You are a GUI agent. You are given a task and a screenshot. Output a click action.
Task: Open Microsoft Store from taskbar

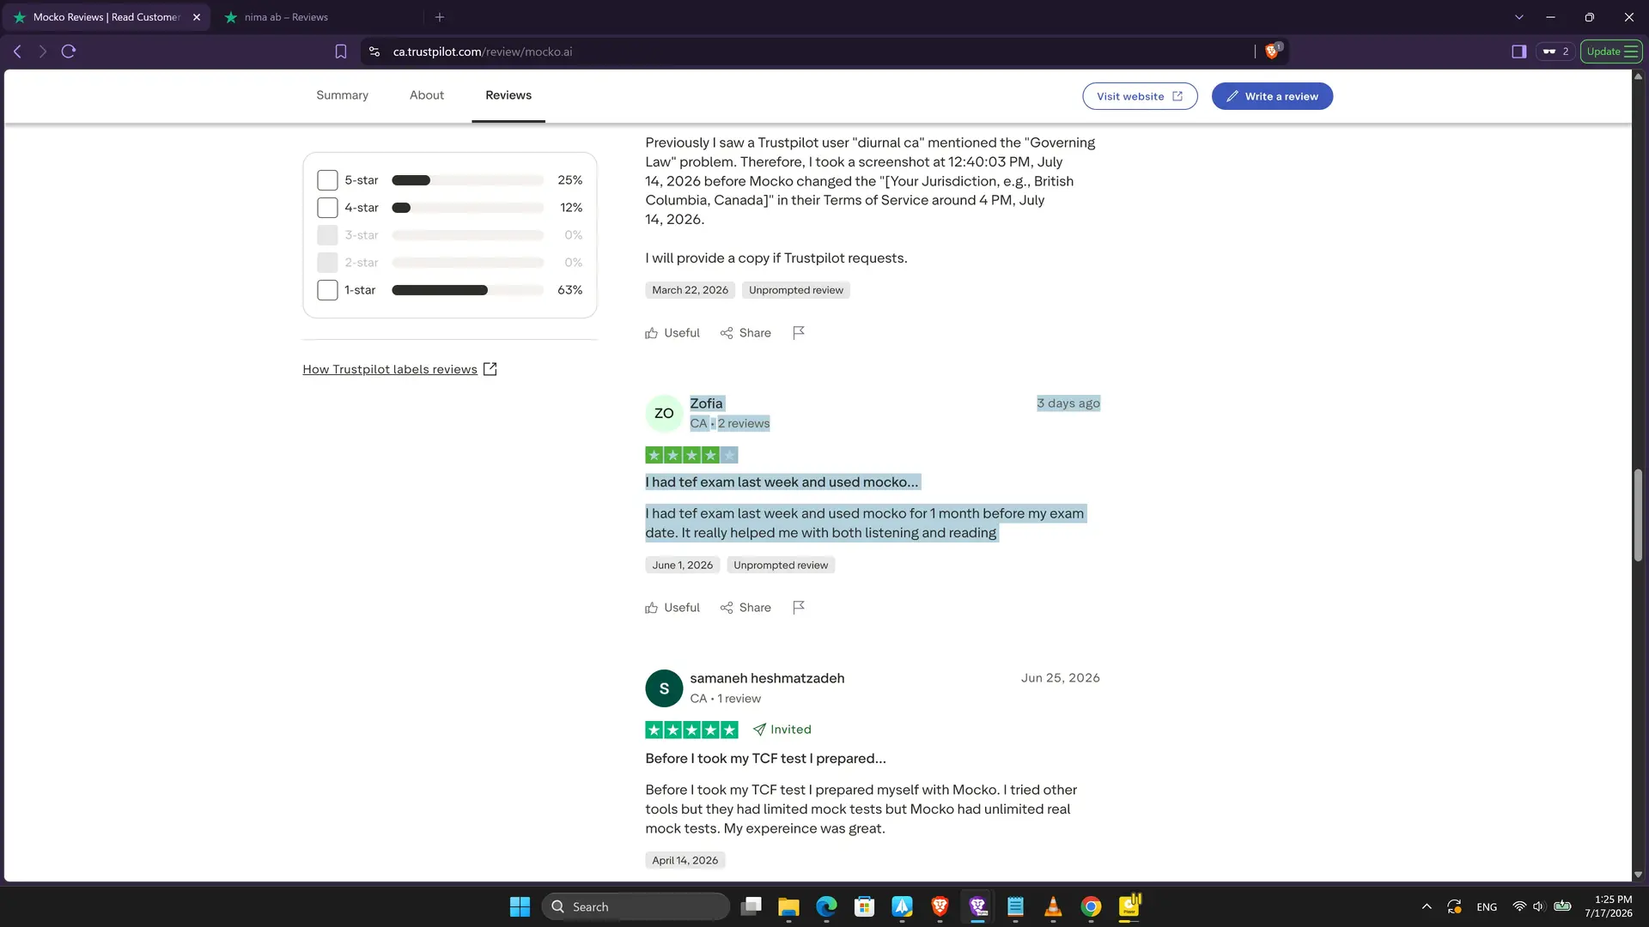tap(864, 906)
